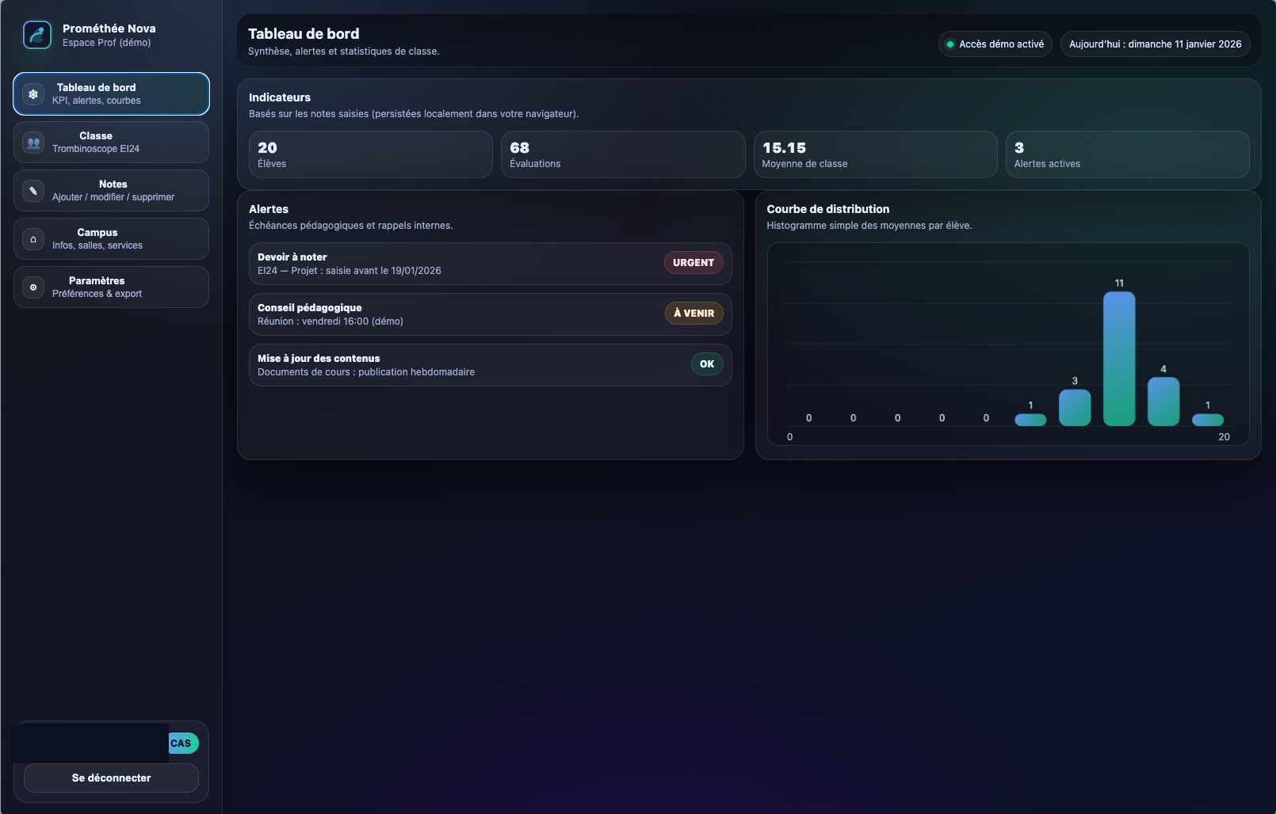The width and height of the screenshot is (1276, 814).
Task: Click the Indicateurs heading
Action: click(280, 97)
